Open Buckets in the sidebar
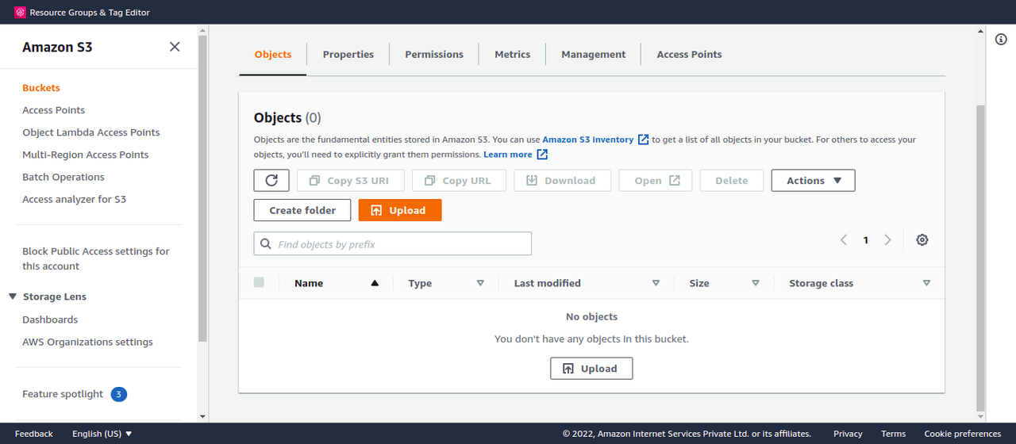This screenshot has height=444, width=1016. (x=41, y=88)
